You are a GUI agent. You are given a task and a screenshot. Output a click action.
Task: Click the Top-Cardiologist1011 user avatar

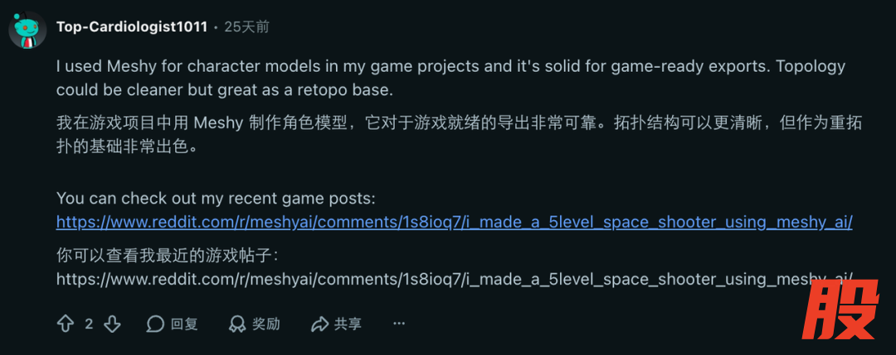point(27,31)
